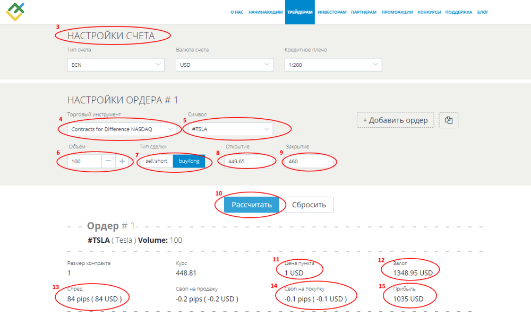Copy order using the duplicate icon

tap(448, 120)
